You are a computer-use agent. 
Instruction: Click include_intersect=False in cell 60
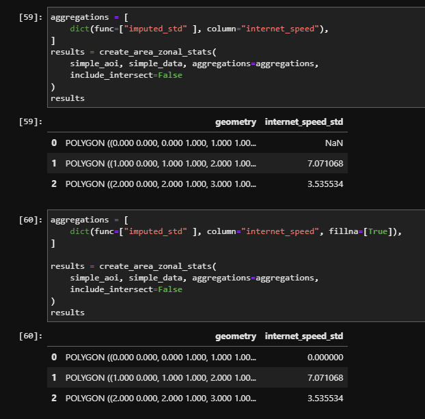(x=126, y=289)
